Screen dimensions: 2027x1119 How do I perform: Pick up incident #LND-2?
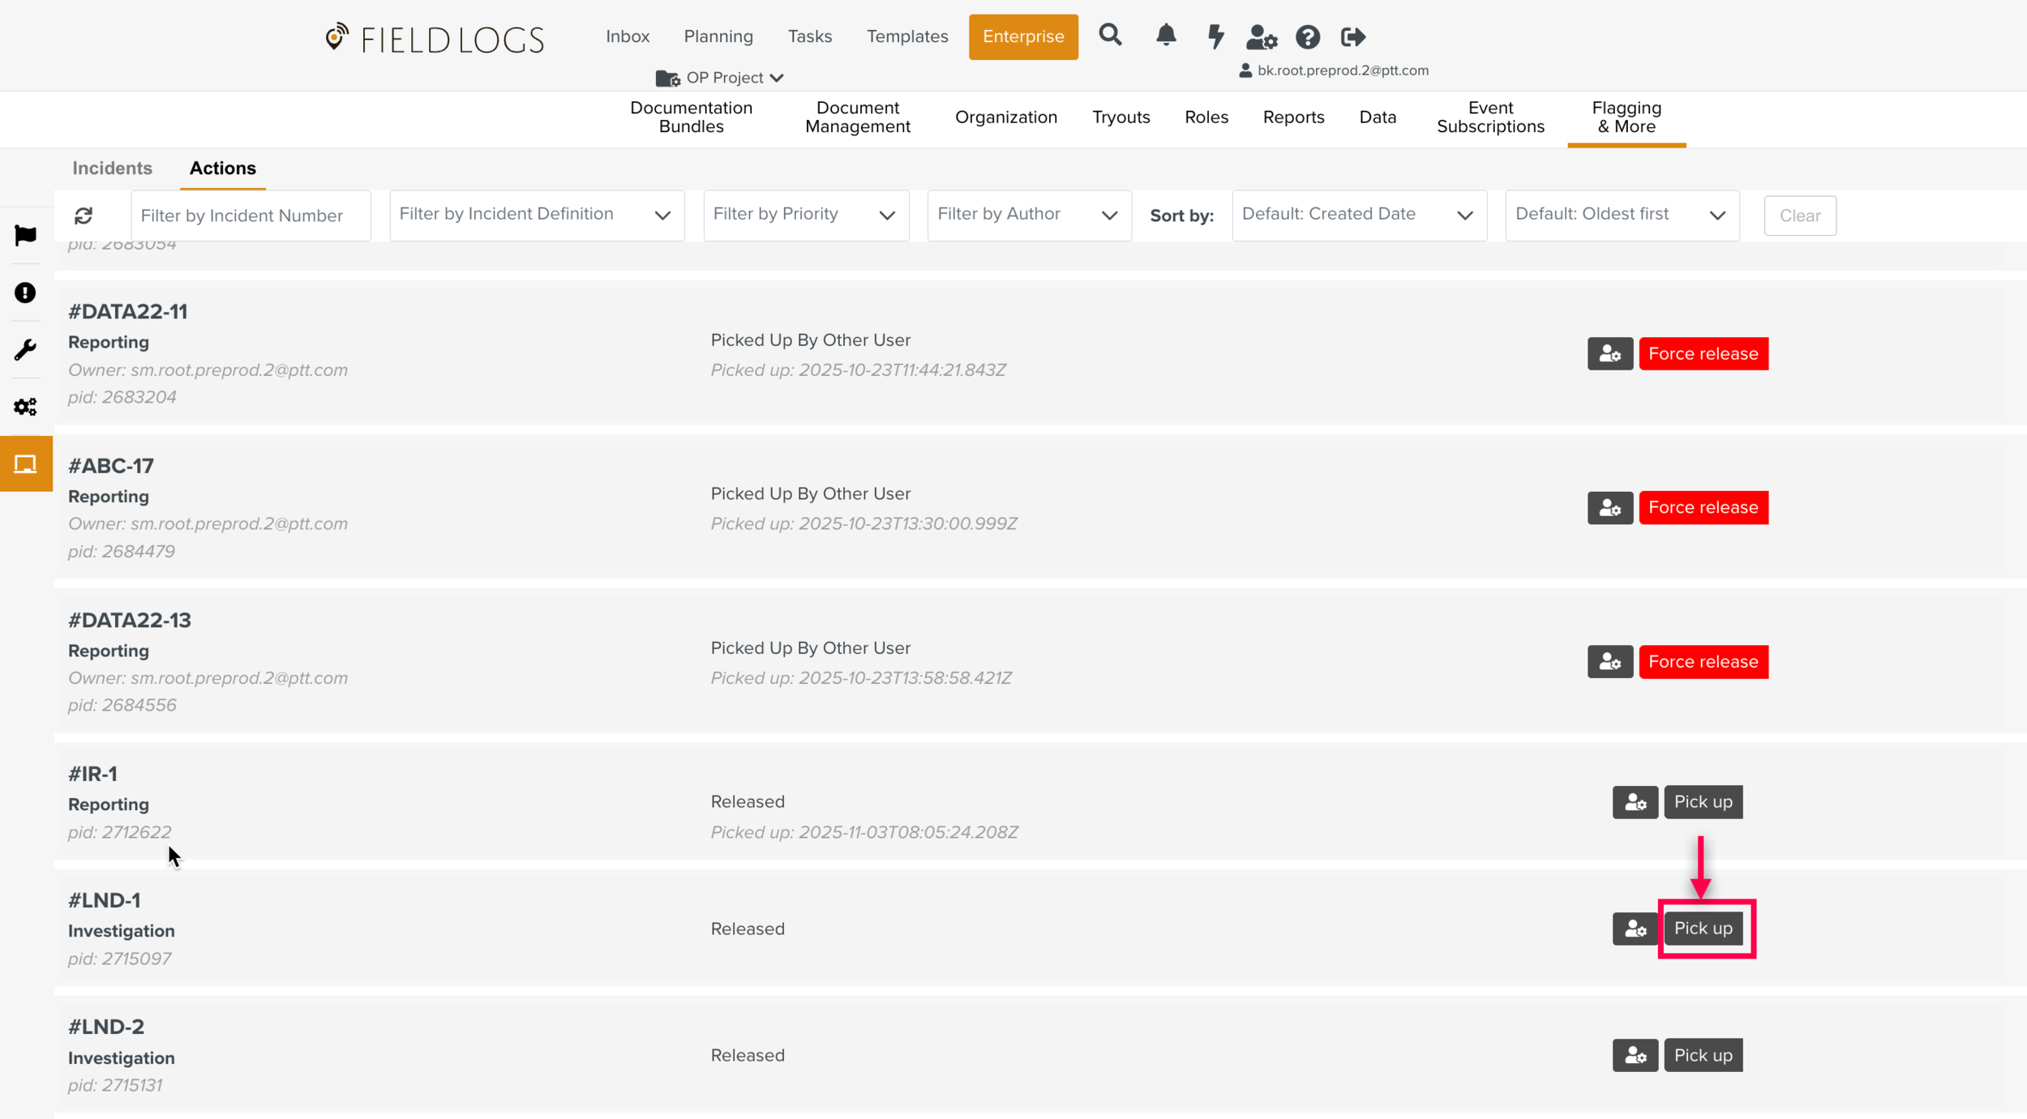click(1703, 1055)
